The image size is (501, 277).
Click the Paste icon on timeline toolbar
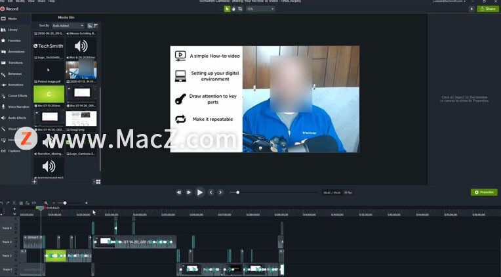coord(28,203)
